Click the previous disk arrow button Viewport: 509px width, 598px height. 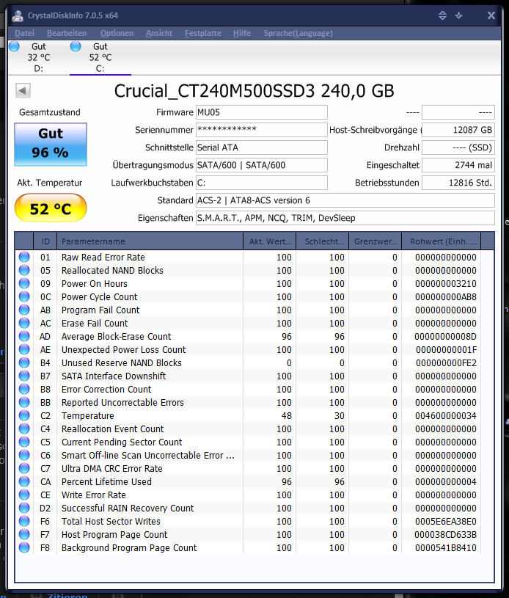point(23,90)
